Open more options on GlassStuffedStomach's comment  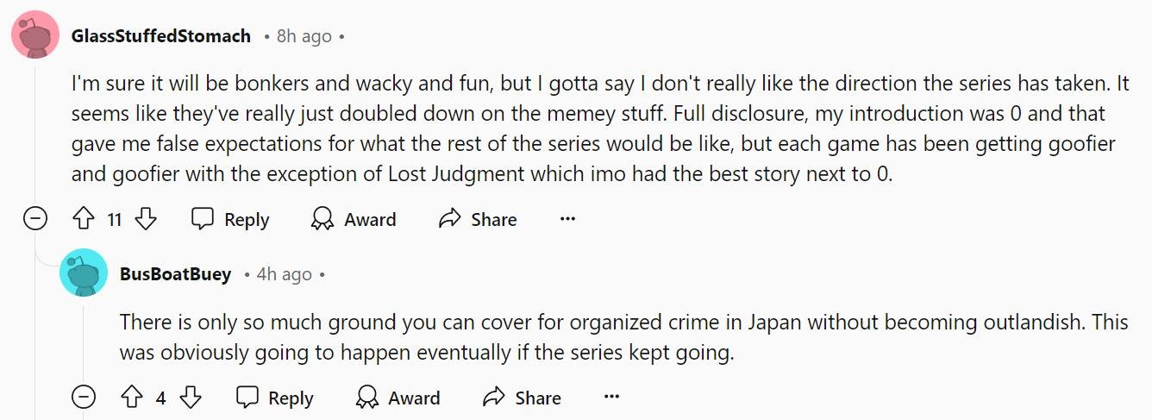(x=567, y=219)
